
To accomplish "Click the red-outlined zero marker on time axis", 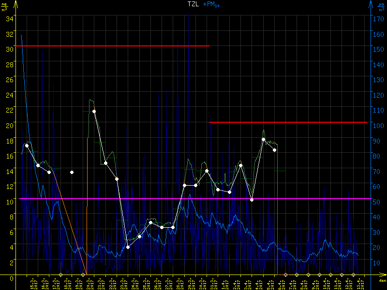I will [285, 275].
